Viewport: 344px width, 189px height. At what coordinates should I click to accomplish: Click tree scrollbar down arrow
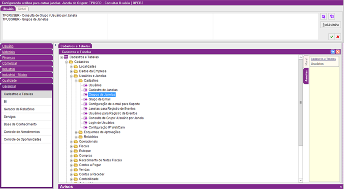pos(301,180)
